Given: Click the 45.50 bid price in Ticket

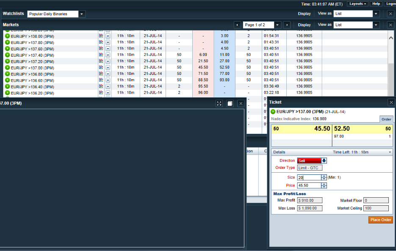Looking at the screenshot, I should click(322, 129).
